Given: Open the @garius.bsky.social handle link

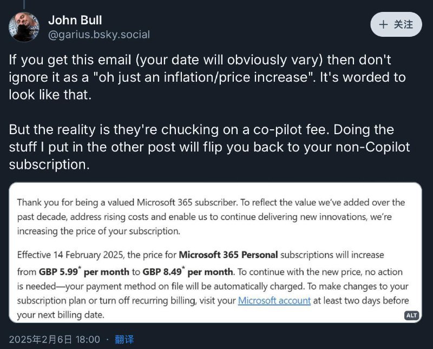Looking at the screenshot, I should [99, 35].
